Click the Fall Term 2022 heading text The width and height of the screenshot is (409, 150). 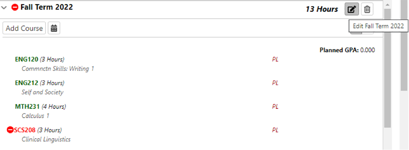47,7
